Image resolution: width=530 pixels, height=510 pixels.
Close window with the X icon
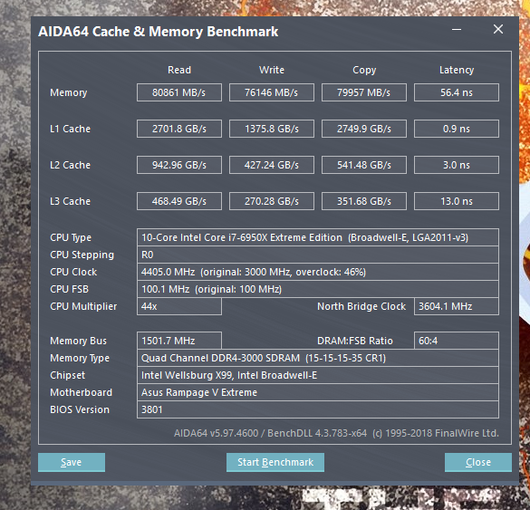coord(498,29)
